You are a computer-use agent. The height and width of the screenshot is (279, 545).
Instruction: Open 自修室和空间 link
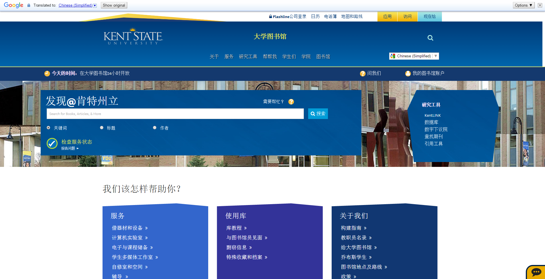130,267
